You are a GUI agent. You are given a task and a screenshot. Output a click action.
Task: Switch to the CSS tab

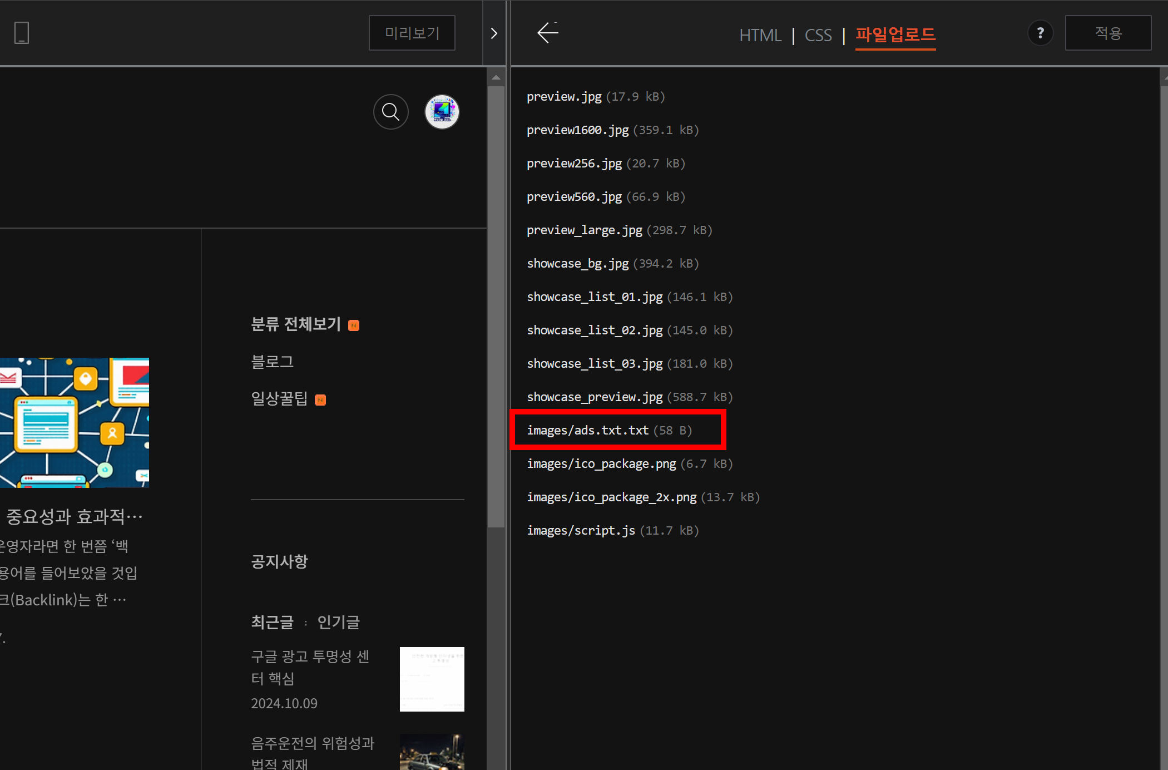pyautogui.click(x=818, y=35)
